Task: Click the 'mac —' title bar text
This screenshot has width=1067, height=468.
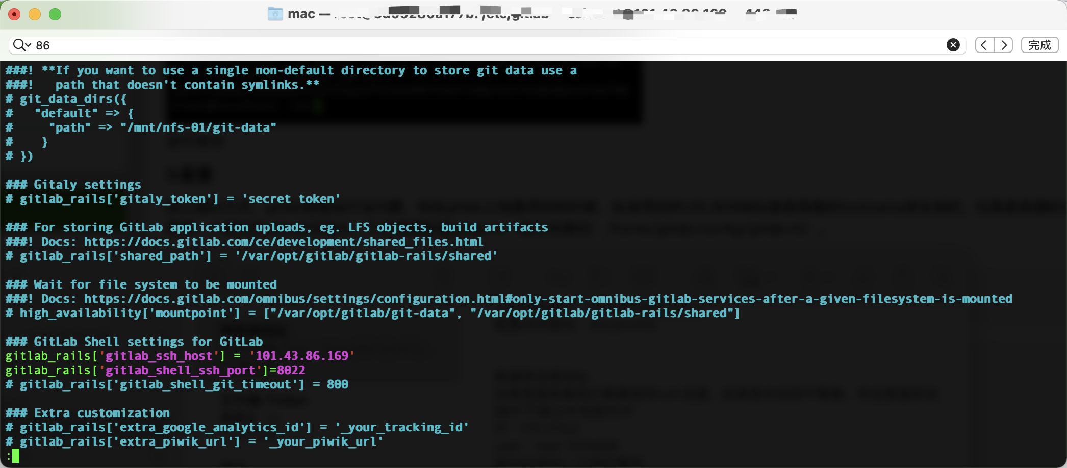Action: coord(309,14)
